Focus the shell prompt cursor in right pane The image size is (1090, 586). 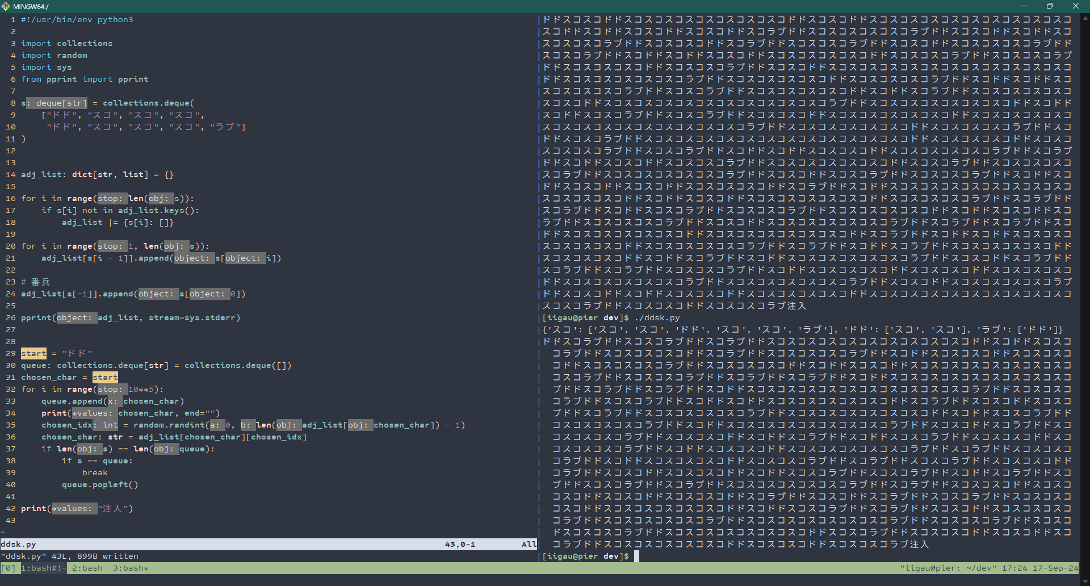tap(636, 556)
